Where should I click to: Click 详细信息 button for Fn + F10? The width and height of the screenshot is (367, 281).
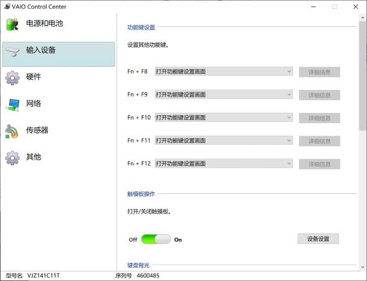(320, 118)
